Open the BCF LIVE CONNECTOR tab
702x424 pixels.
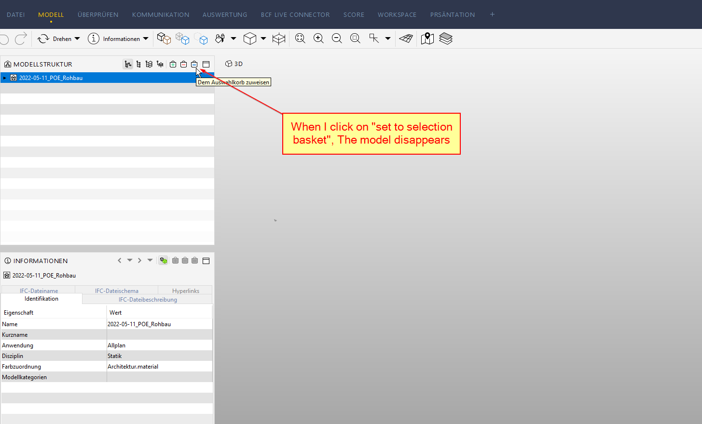295,14
